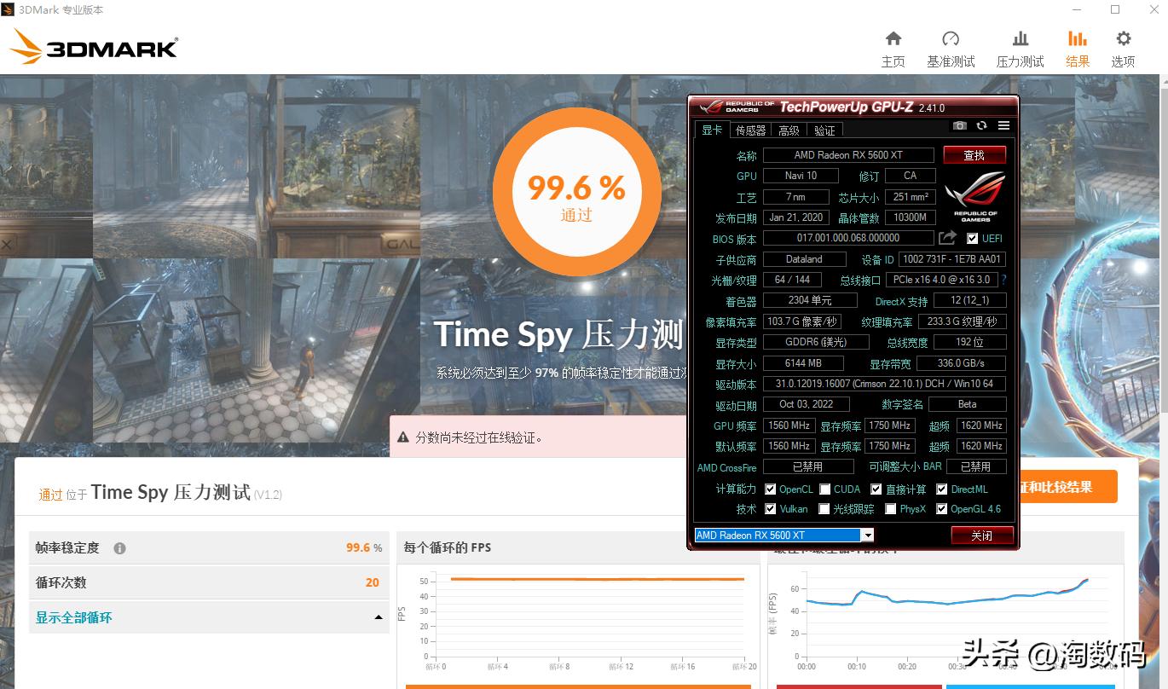
Task: Click the 数字签名 value "Beta"
Action: pos(968,404)
